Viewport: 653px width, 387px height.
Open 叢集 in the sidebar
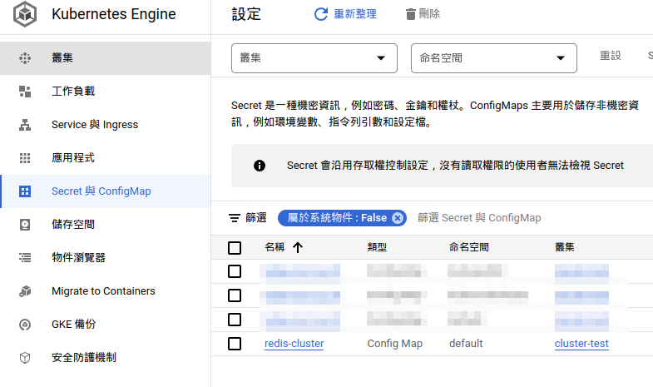tap(105, 58)
